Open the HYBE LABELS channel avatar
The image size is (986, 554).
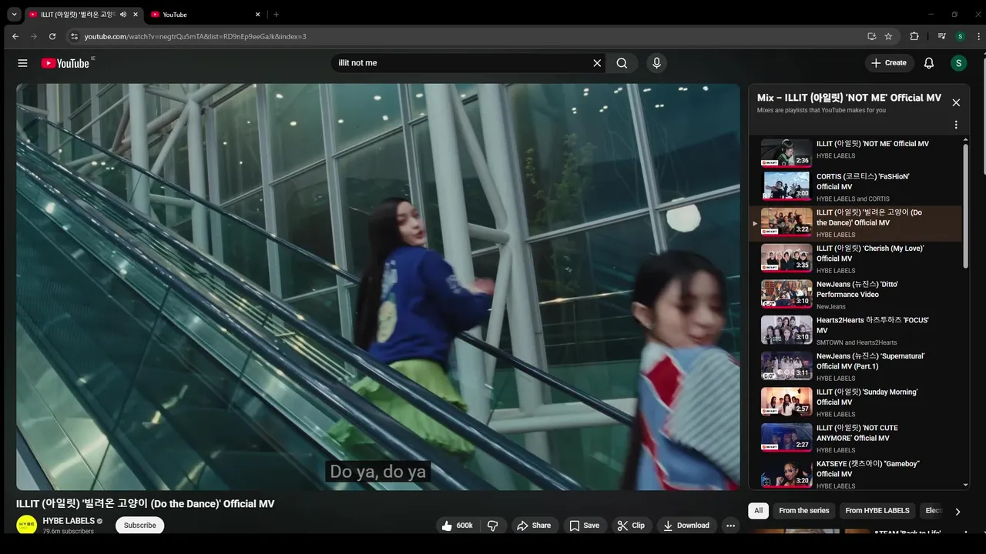tap(27, 525)
